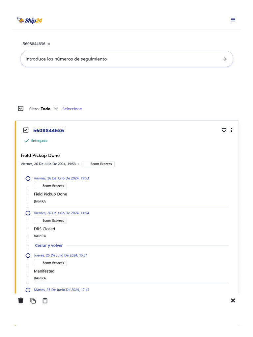Open the three-dot parcel options menu
The image size is (253, 337).
point(232,130)
